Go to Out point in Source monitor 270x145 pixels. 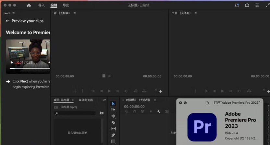click(x=126, y=91)
